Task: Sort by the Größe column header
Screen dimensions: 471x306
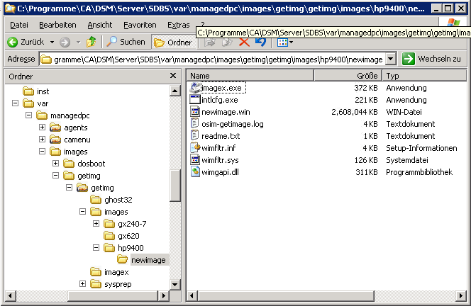Action: pos(348,76)
